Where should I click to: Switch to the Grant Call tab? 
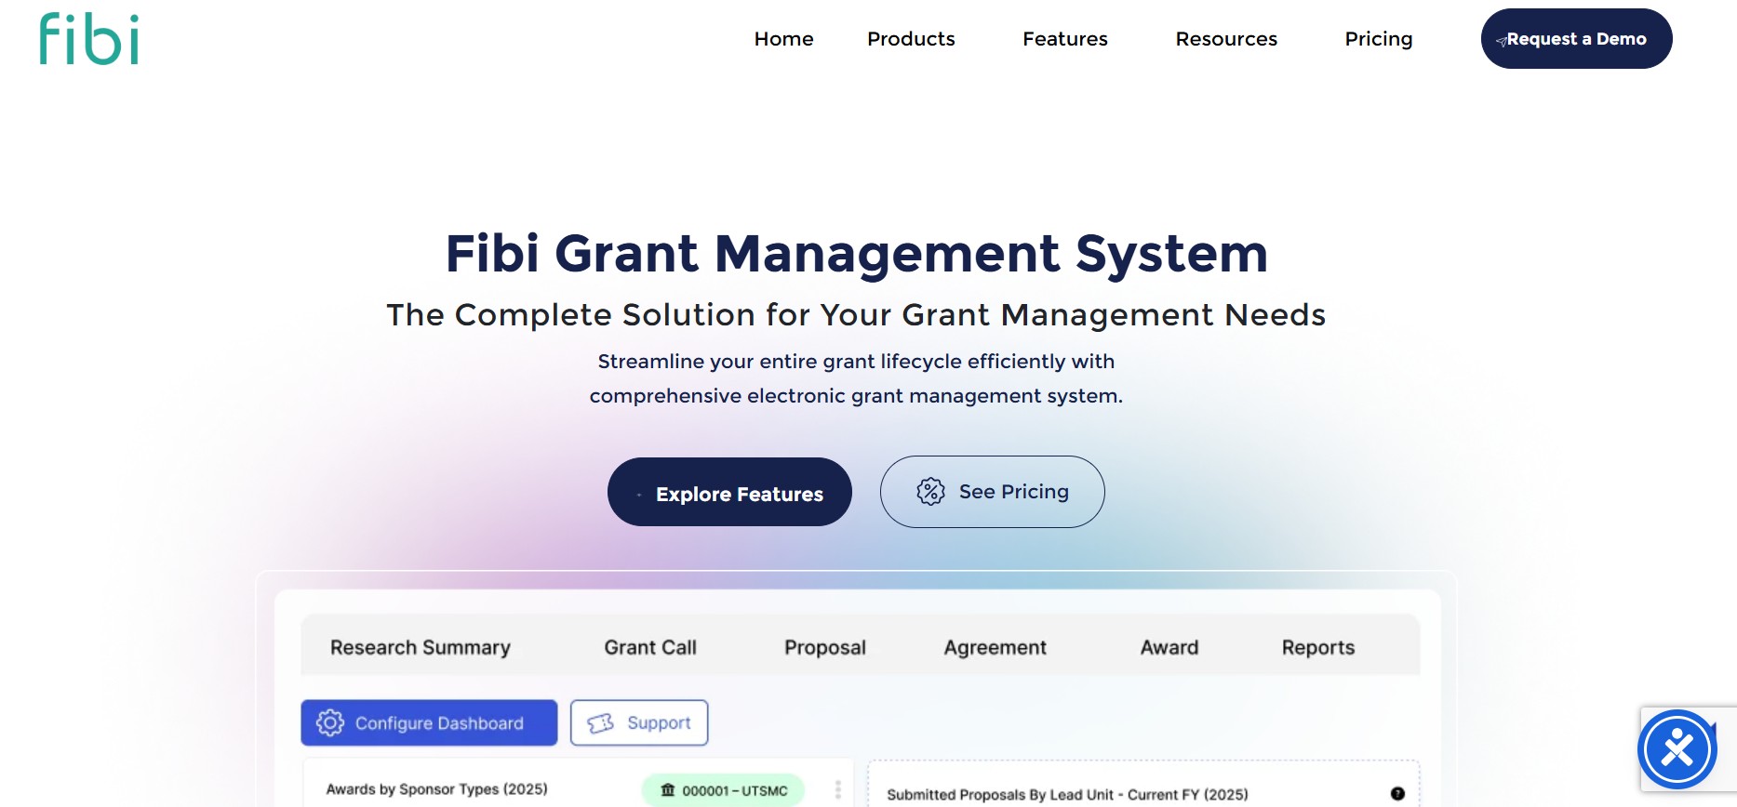[x=650, y=647]
